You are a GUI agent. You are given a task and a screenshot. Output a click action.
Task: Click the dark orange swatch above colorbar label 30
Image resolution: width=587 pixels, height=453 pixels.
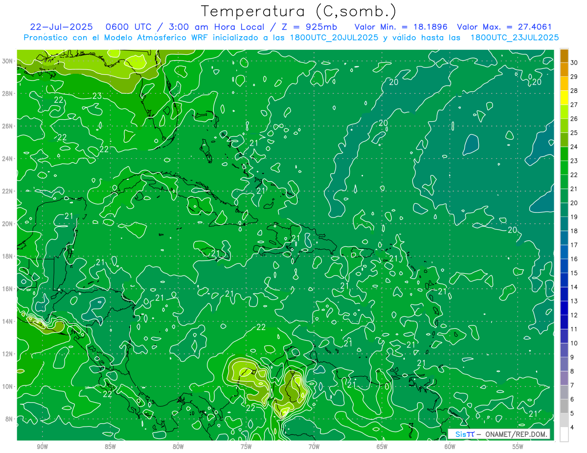(564, 56)
